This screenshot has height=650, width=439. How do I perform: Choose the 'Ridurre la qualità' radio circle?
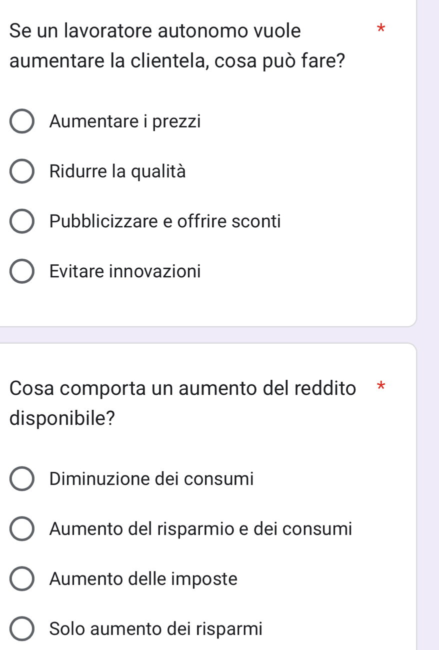click(x=22, y=171)
